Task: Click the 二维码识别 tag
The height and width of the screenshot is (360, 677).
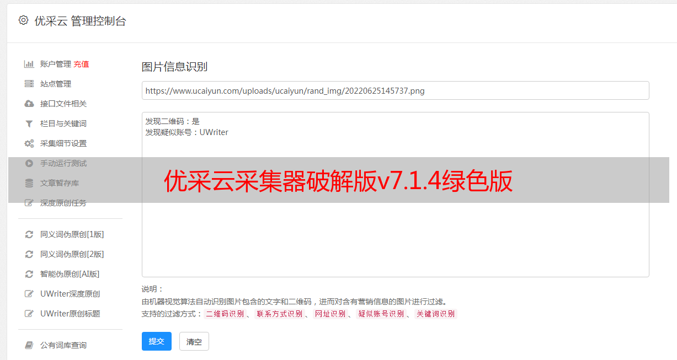Action: click(x=225, y=314)
